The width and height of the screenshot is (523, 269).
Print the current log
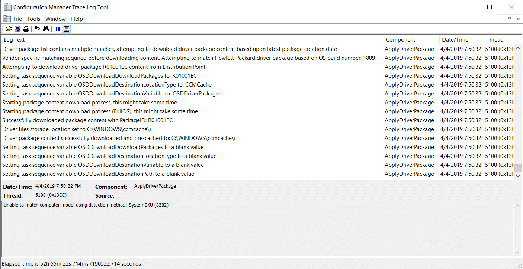pyautogui.click(x=26, y=29)
